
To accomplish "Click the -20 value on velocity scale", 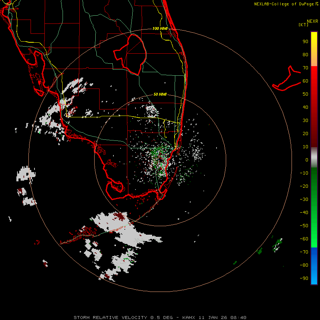I will pos(304,186).
